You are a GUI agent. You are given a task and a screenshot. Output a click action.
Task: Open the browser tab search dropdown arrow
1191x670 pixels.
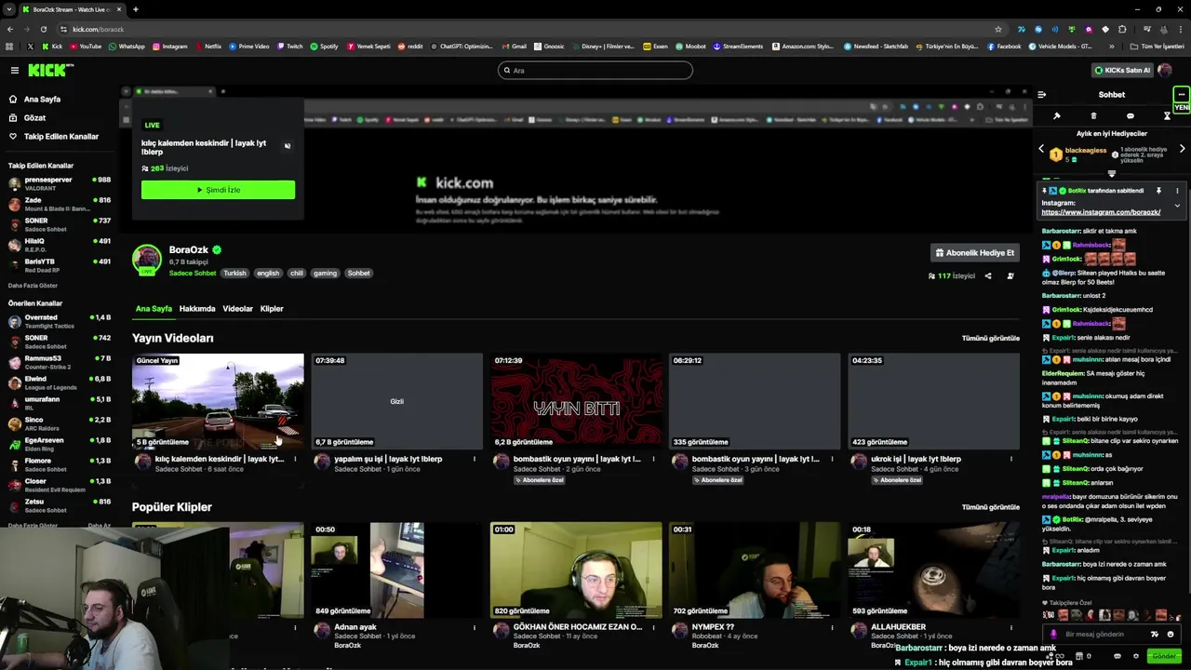[8, 9]
